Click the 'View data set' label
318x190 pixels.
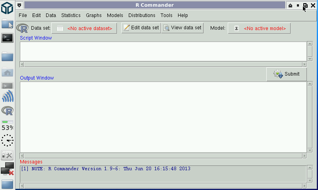(x=186, y=28)
